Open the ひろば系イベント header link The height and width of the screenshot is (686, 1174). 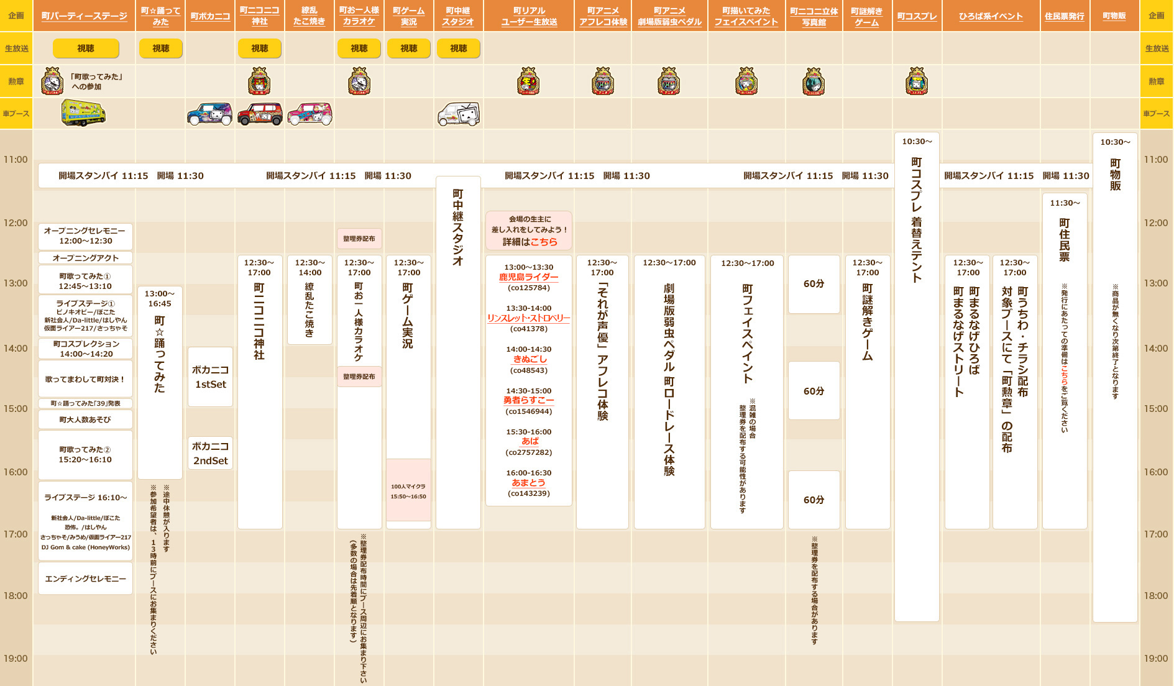tap(991, 16)
